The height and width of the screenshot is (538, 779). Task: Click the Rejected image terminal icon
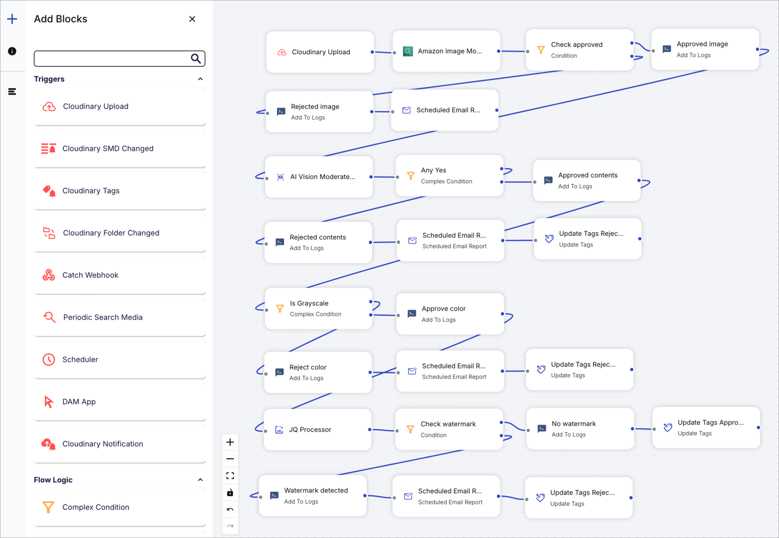(x=281, y=111)
